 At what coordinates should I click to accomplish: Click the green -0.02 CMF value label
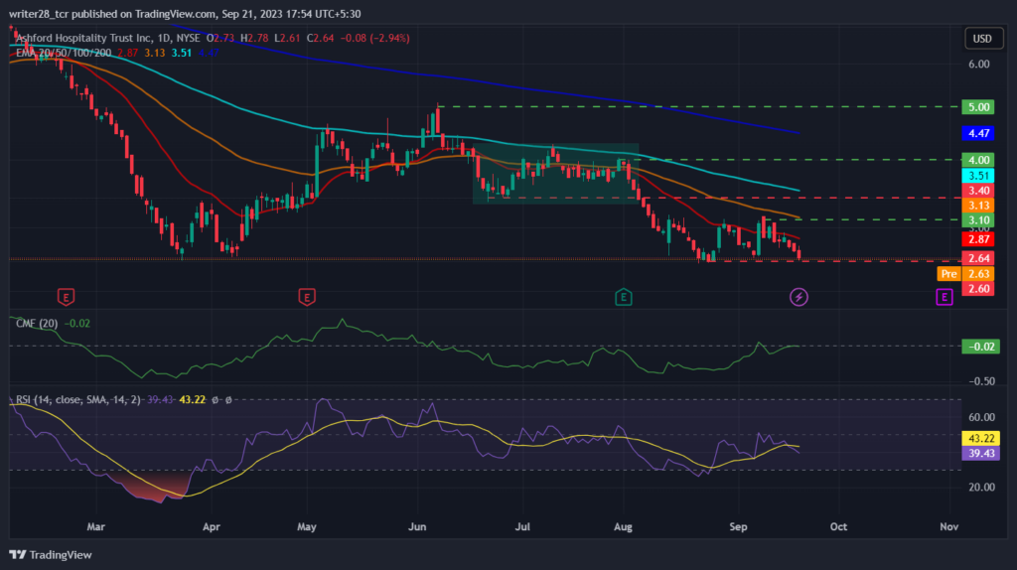(980, 347)
